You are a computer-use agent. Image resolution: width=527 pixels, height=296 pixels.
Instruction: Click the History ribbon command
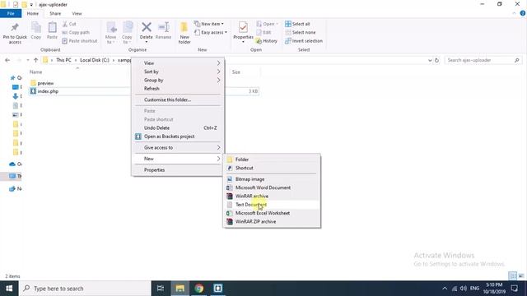point(267,41)
